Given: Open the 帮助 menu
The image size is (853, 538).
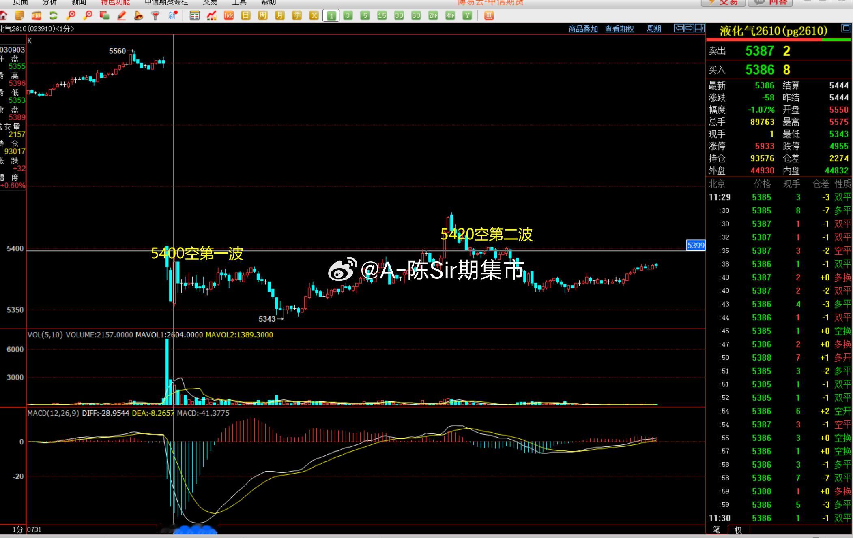Looking at the screenshot, I should coord(269,2).
